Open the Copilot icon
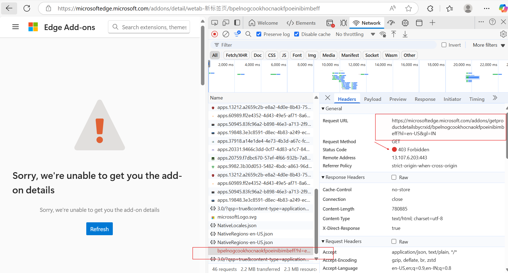The height and width of the screenshot is (273, 508). point(503,8)
